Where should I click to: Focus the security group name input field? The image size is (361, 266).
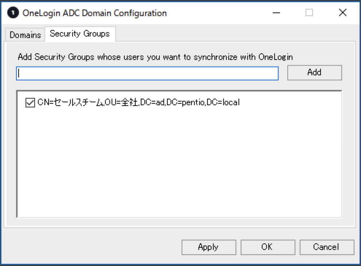(x=147, y=73)
